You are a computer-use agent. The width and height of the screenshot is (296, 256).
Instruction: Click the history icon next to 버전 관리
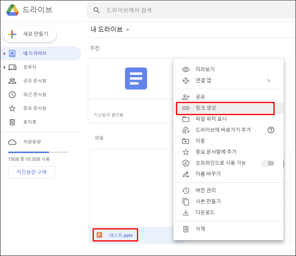186,190
